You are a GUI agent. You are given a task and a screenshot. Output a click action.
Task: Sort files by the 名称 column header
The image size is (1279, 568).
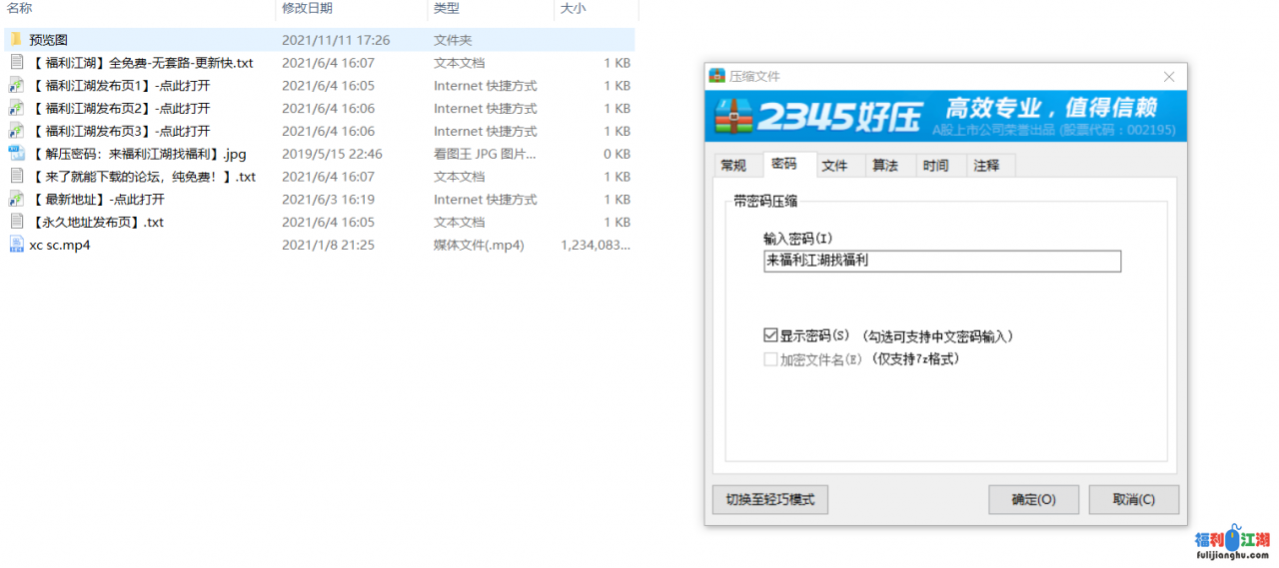pos(20,8)
